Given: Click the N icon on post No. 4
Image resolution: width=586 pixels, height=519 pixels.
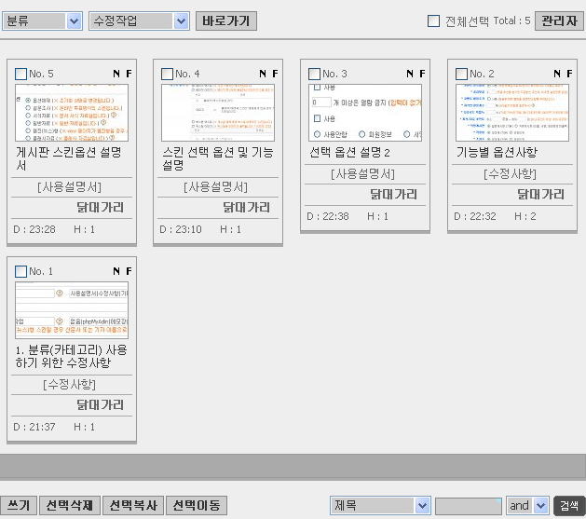Looking at the screenshot, I should click(x=264, y=74).
